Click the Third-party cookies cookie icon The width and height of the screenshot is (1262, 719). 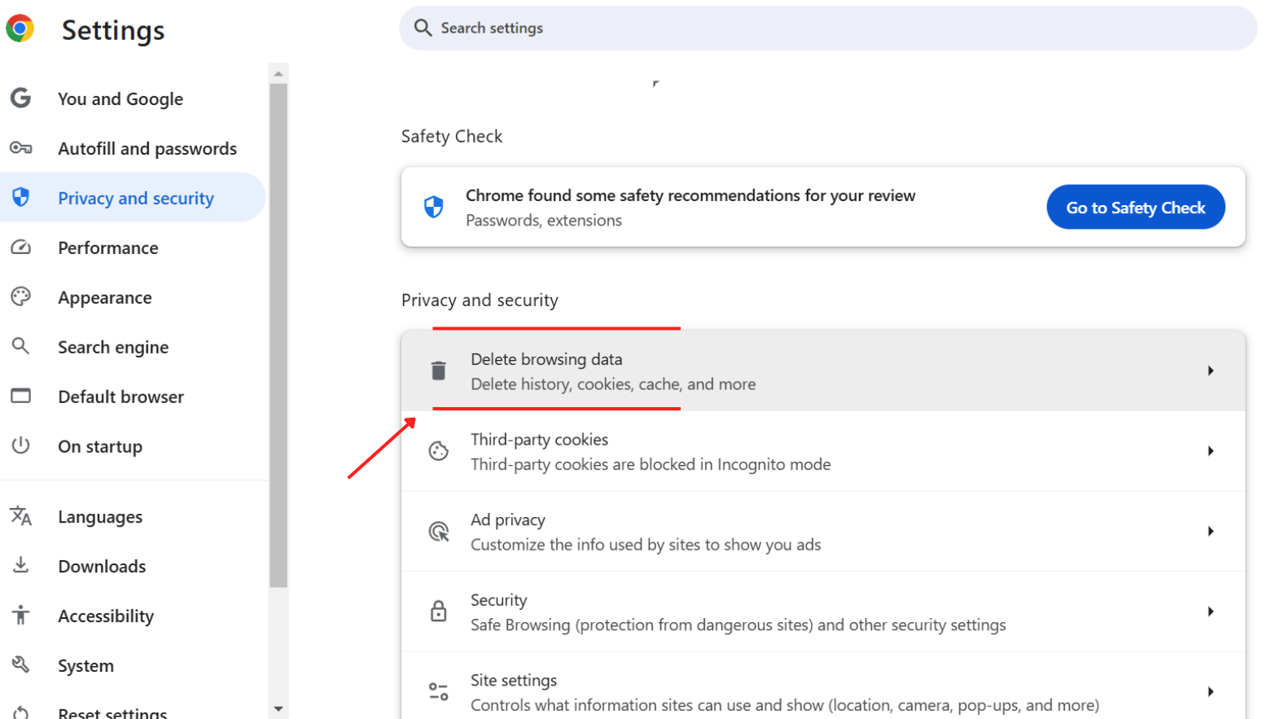[439, 450]
